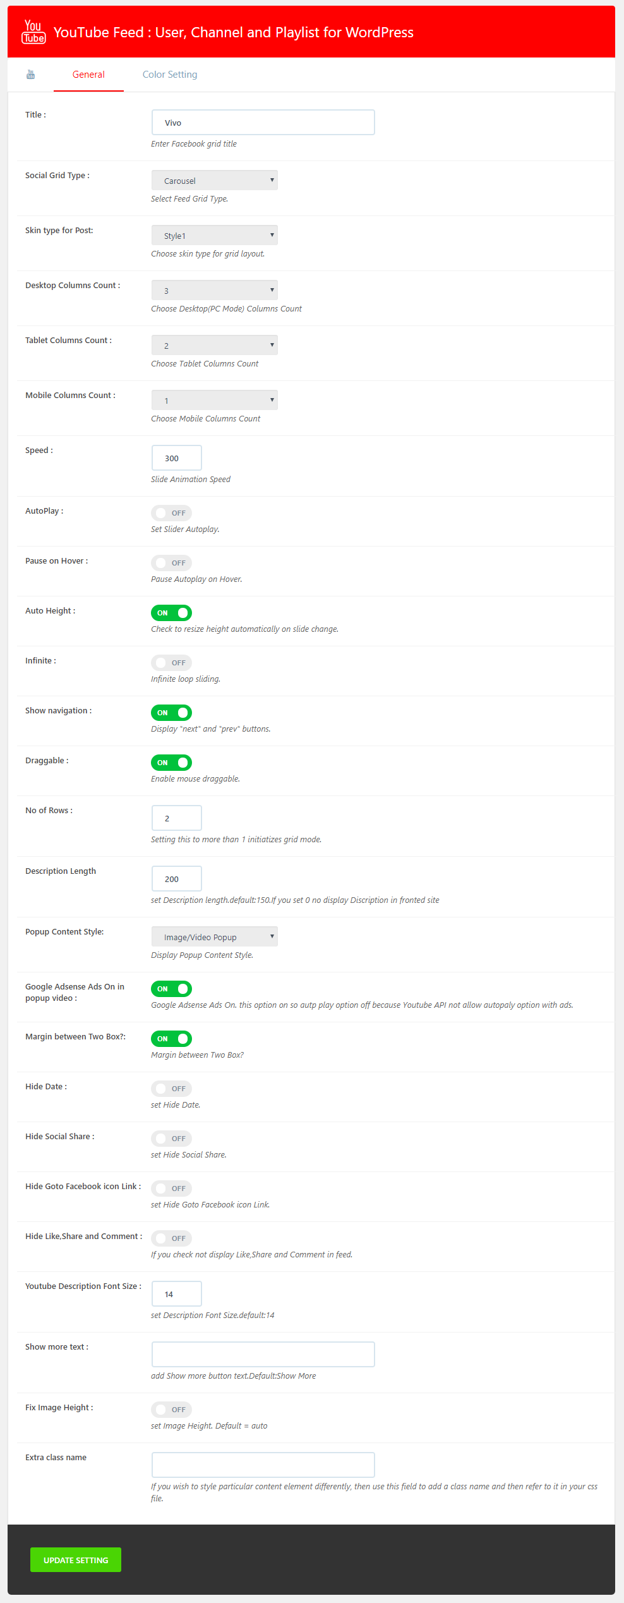Turn off the Auto Height switch
The width and height of the screenshot is (624, 1603).
(171, 613)
